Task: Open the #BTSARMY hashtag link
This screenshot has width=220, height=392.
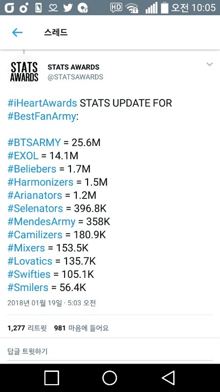Action: click(x=34, y=143)
